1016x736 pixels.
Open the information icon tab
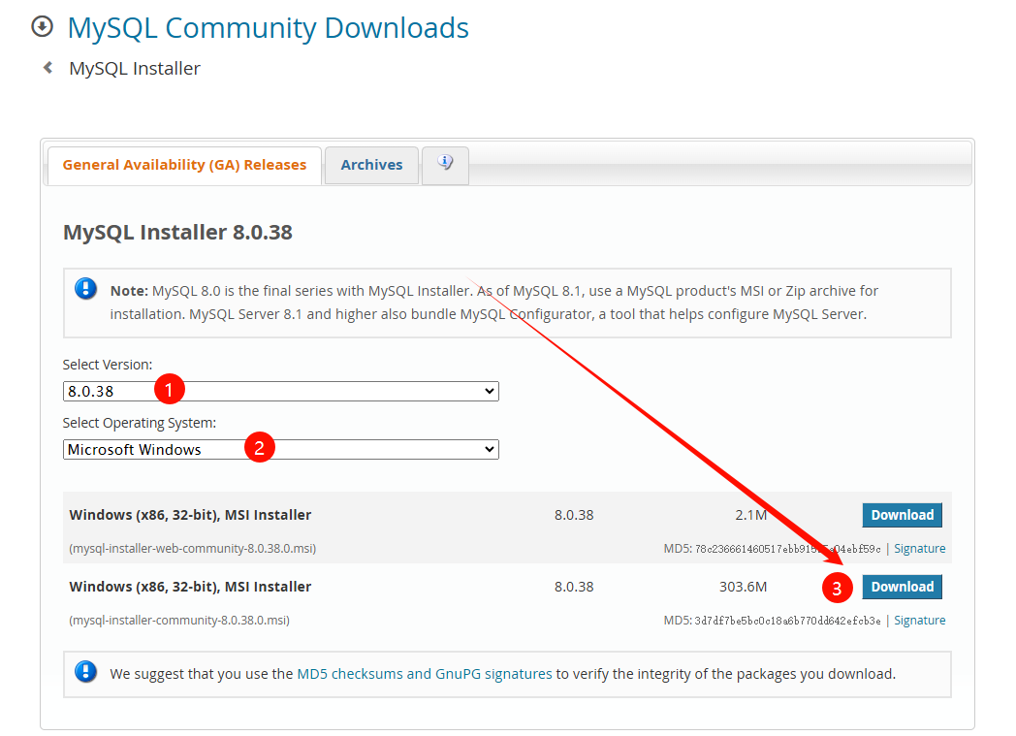445,165
